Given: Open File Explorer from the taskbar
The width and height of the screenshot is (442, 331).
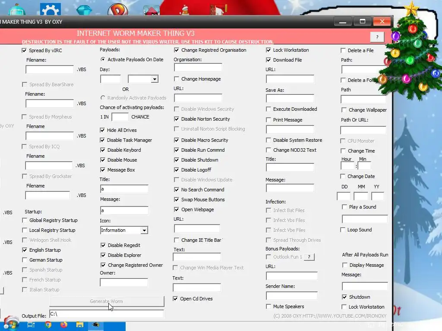Looking at the screenshot, I should click(80, 325).
